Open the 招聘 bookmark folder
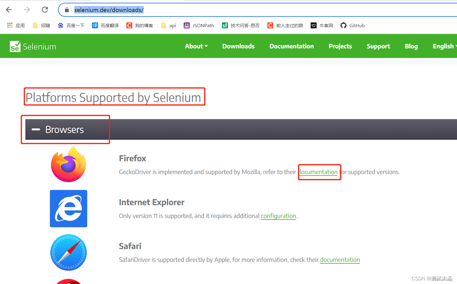This screenshot has height=284, width=457. coord(41,25)
